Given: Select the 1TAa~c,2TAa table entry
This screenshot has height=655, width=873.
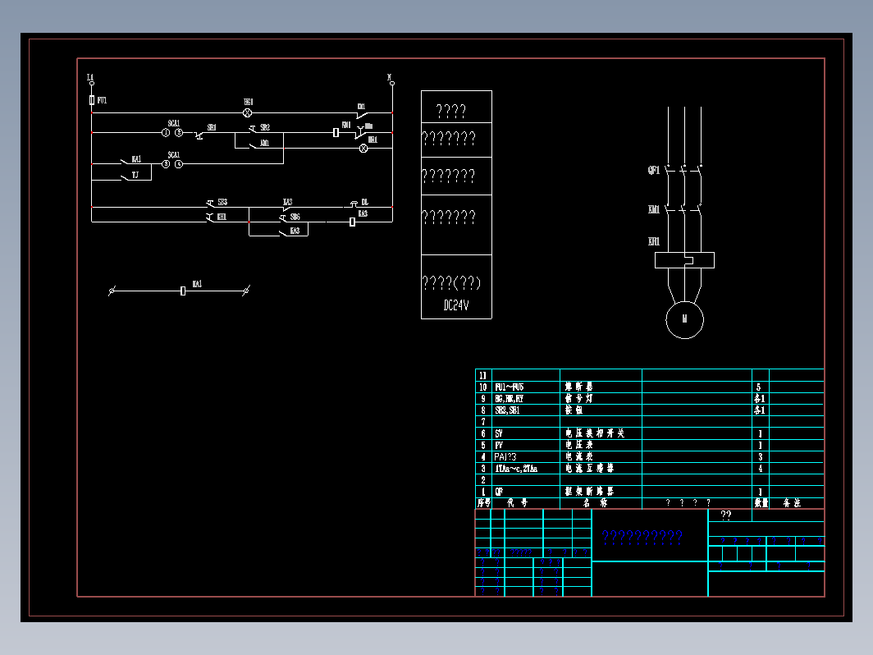Looking at the screenshot, I should 516,469.
